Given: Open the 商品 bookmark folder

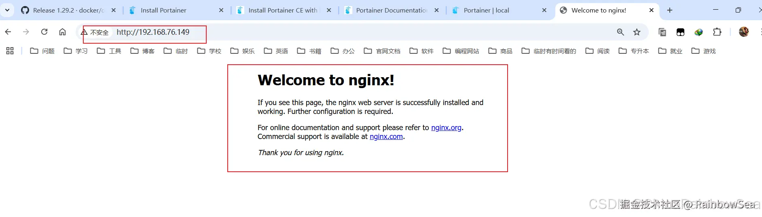Looking at the screenshot, I should point(500,51).
